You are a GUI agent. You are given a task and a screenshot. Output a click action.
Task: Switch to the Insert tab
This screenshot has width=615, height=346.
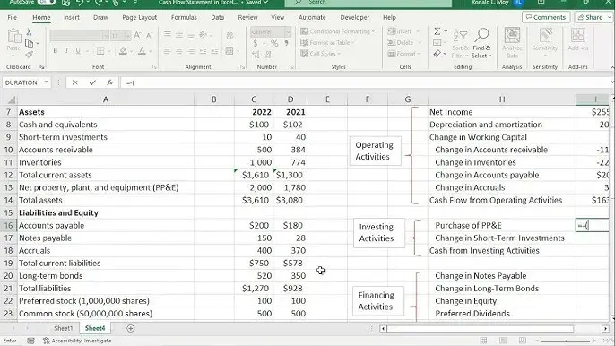click(x=72, y=17)
